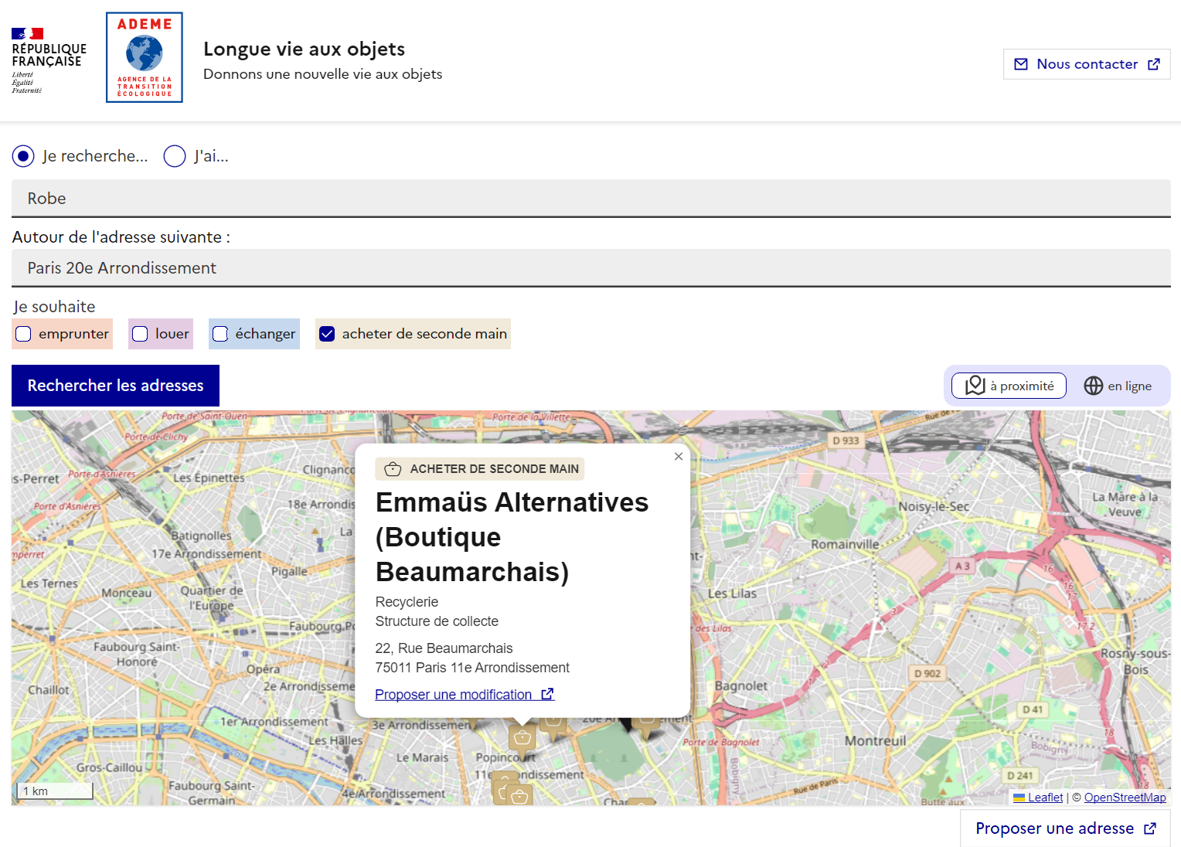Select the J'ai... radio button
This screenshot has height=847, width=1181.
point(175,156)
